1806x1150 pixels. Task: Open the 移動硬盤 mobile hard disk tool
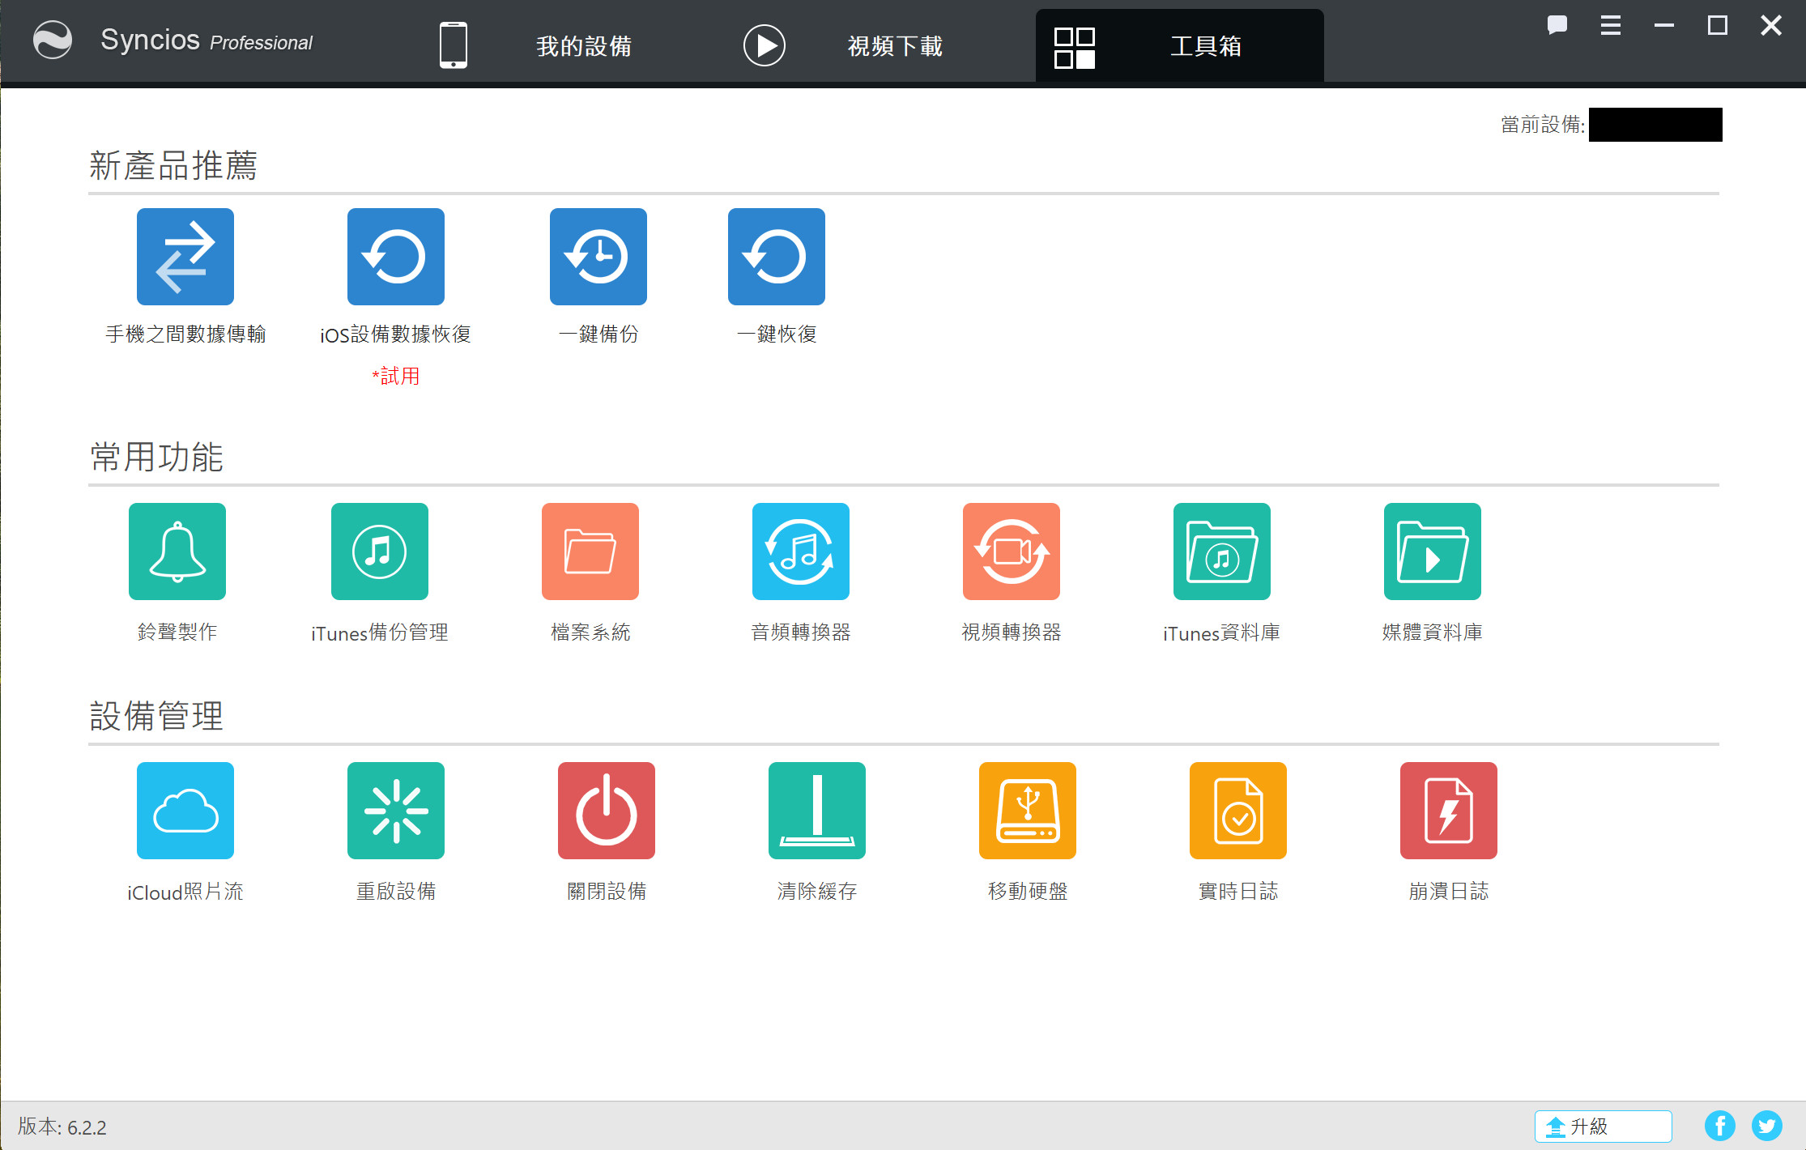coord(1028,811)
